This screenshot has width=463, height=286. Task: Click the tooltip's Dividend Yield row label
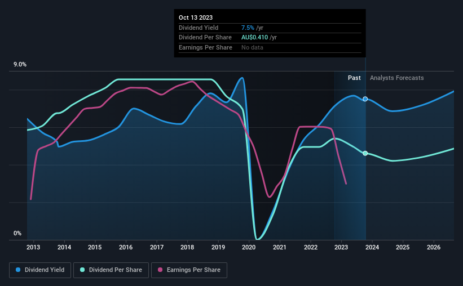[199, 28]
